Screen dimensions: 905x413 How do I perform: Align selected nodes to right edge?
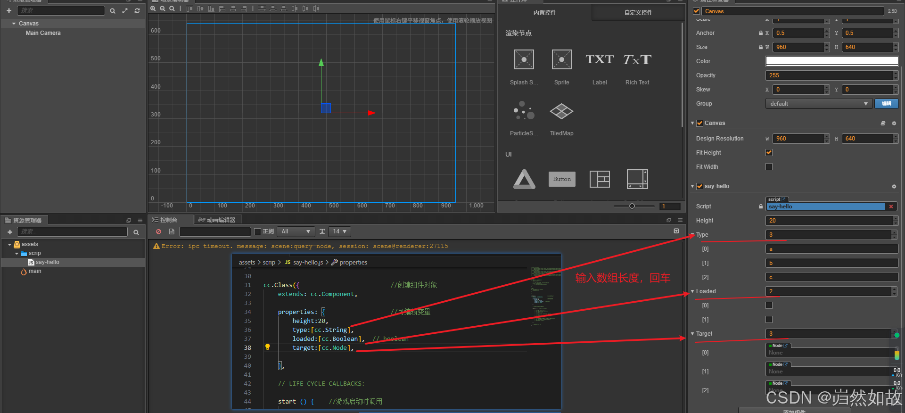coord(244,8)
